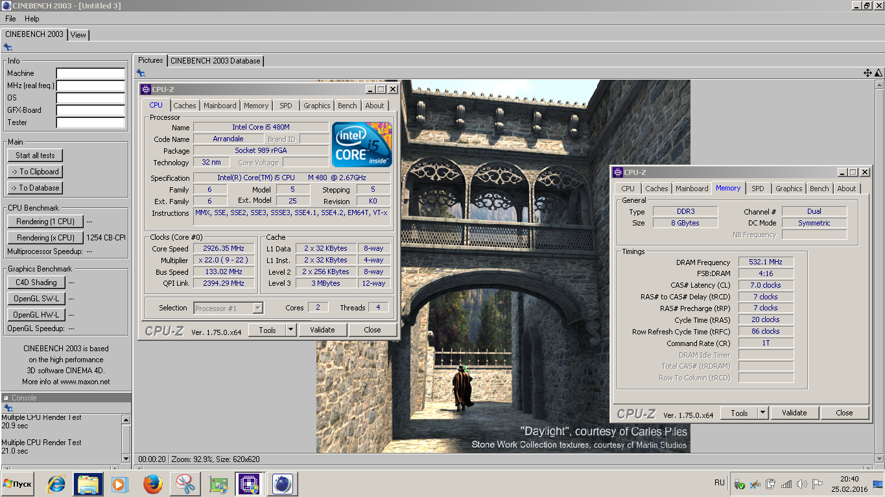Run the Rendering (1 CPU) benchmark
This screenshot has width=885, height=497.
45,222
